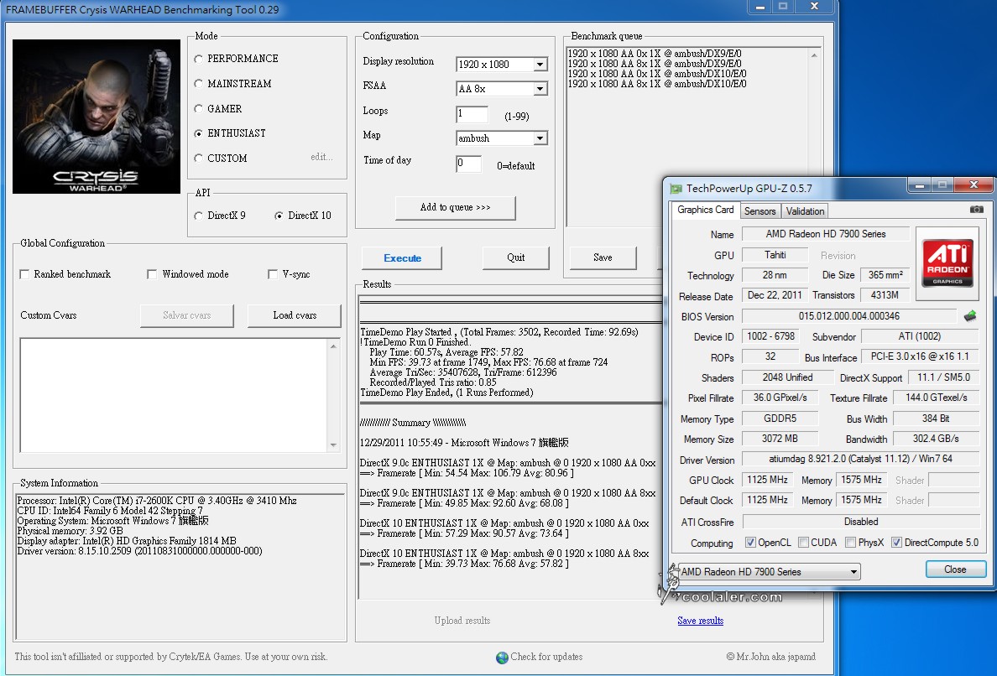997x676 pixels.
Task: Click the Close button in GPU-Z
Action: (955, 569)
